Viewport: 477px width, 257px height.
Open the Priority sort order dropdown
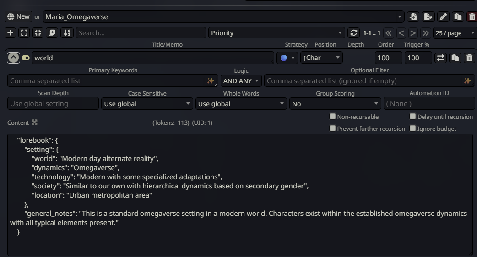click(276, 33)
